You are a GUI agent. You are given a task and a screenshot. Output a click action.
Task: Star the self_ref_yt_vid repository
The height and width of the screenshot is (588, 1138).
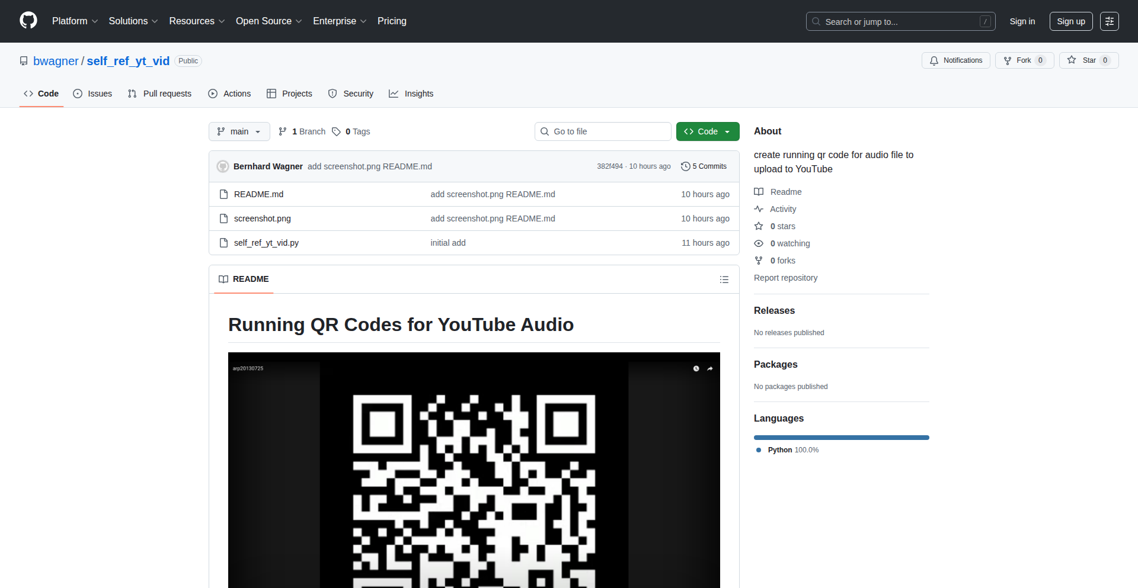1088,60
